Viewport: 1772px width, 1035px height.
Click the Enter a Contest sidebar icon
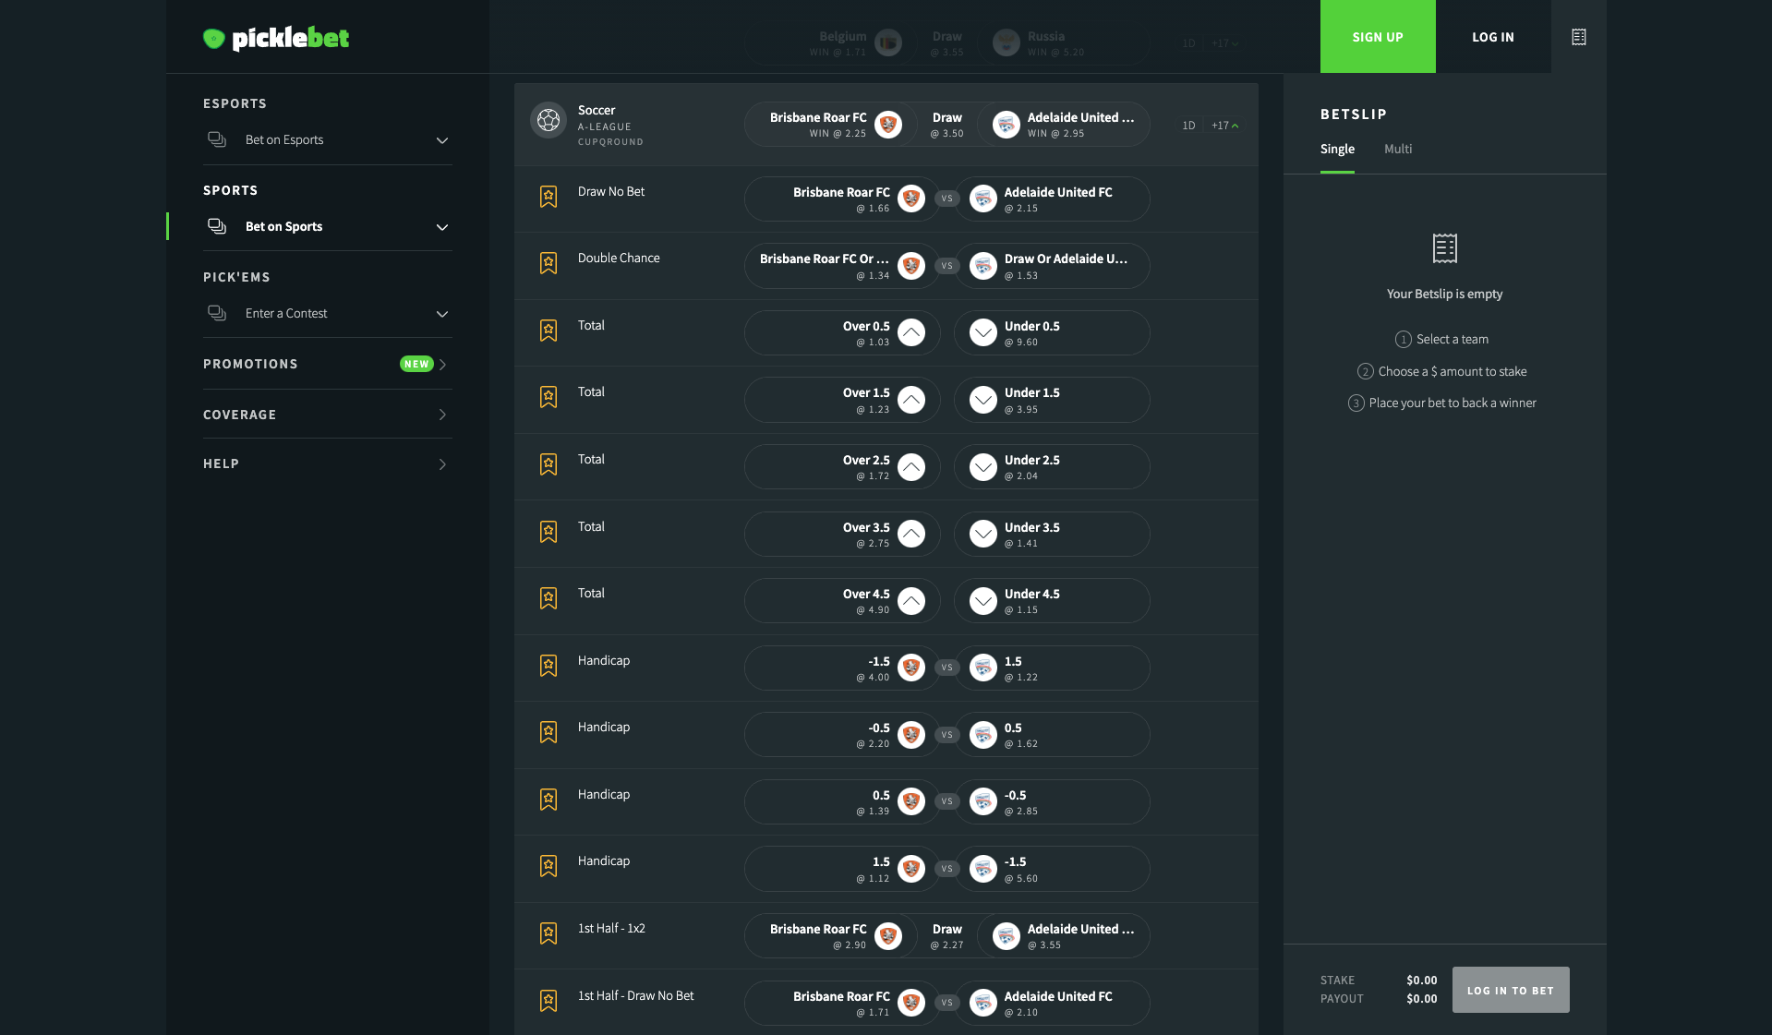(x=217, y=313)
